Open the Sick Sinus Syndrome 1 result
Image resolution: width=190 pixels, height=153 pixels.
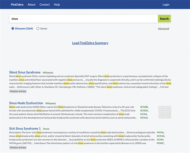point(25,128)
